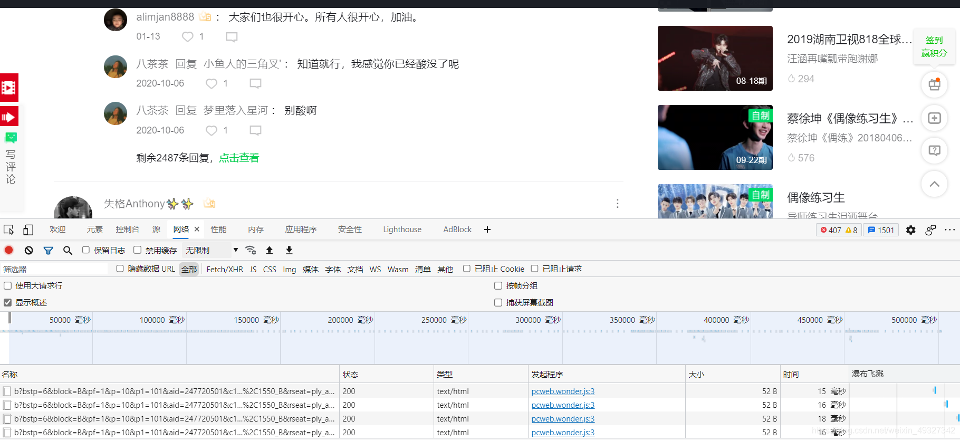960x440 pixels.
Task: Filter requests by Img type
Action: click(x=290, y=269)
